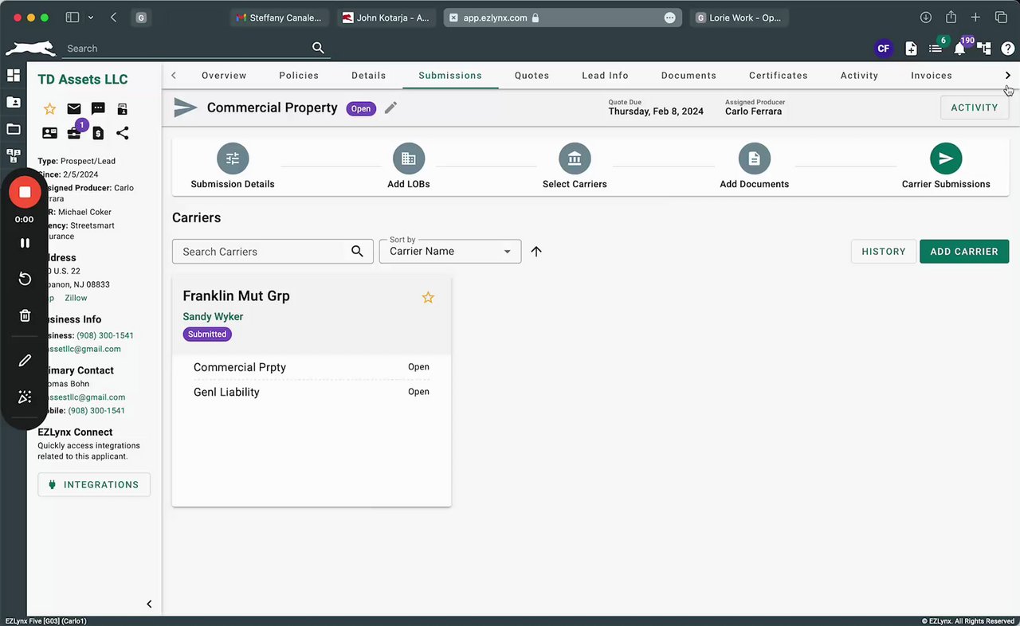Screen dimensions: 1020x626
Task: Open Safari tab overview icon
Action: pyautogui.click(x=1001, y=18)
